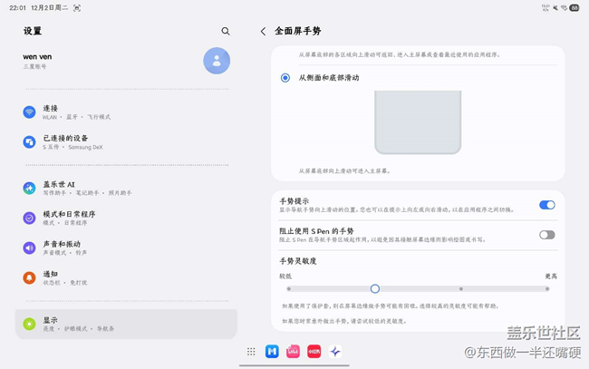Image resolution: width=589 pixels, height=369 pixels.
Task: Enable 阻止使用 S Pen 的手势 switch
Action: coord(546,235)
